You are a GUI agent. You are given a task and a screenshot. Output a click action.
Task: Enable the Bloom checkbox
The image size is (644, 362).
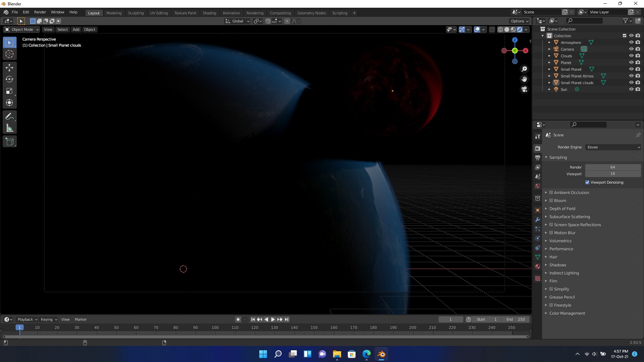[551, 200]
